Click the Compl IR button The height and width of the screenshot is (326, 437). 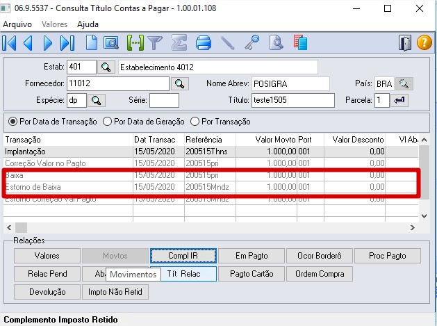tap(183, 256)
